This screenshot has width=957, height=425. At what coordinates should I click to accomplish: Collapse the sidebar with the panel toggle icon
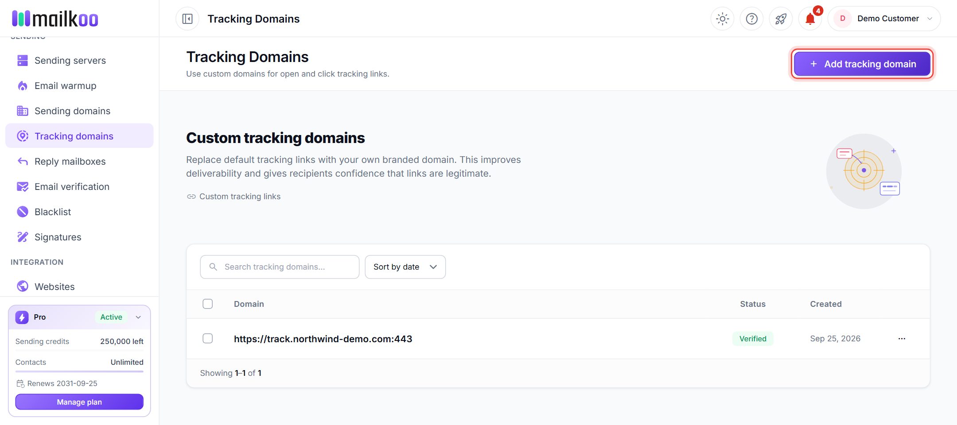point(187,19)
